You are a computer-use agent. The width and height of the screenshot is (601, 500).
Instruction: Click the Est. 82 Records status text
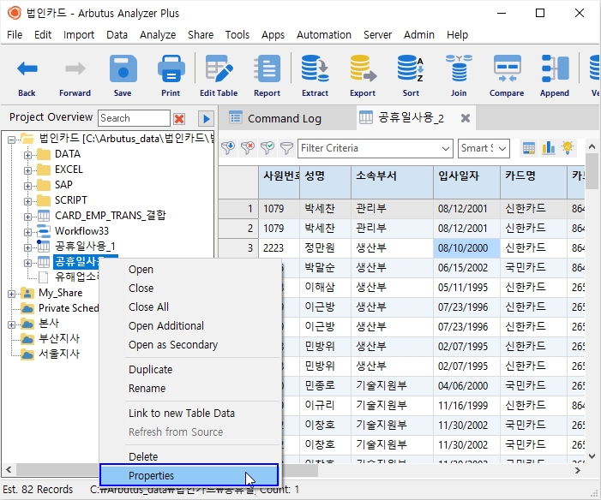[38, 489]
